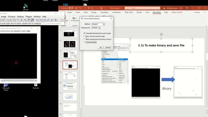The image size is (208, 117).
Task: Uncheck Calculate threshold for each image
Action: [x=84, y=33]
